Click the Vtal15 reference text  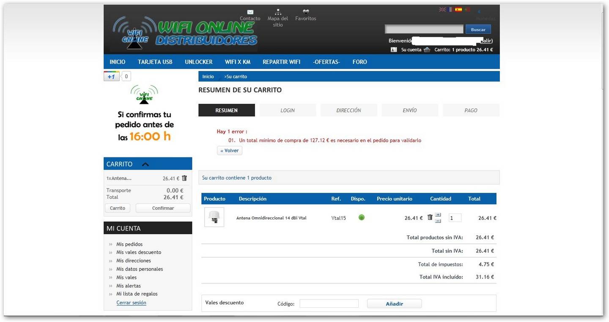tap(338, 218)
